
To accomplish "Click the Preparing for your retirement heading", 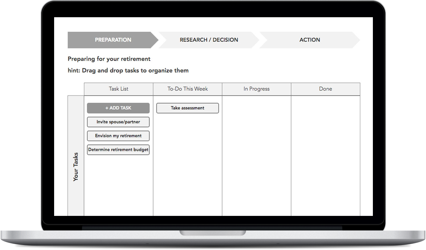I will (109, 59).
